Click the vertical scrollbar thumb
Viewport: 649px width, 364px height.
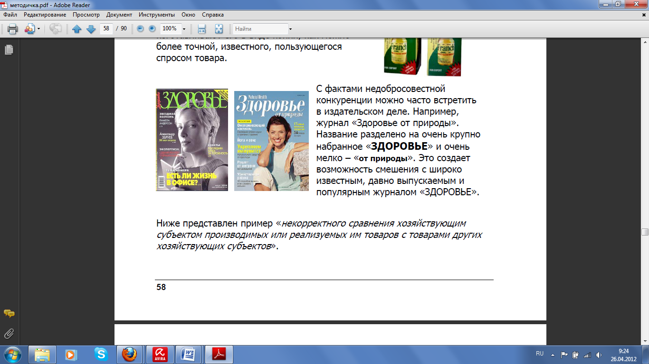pyautogui.click(x=645, y=232)
